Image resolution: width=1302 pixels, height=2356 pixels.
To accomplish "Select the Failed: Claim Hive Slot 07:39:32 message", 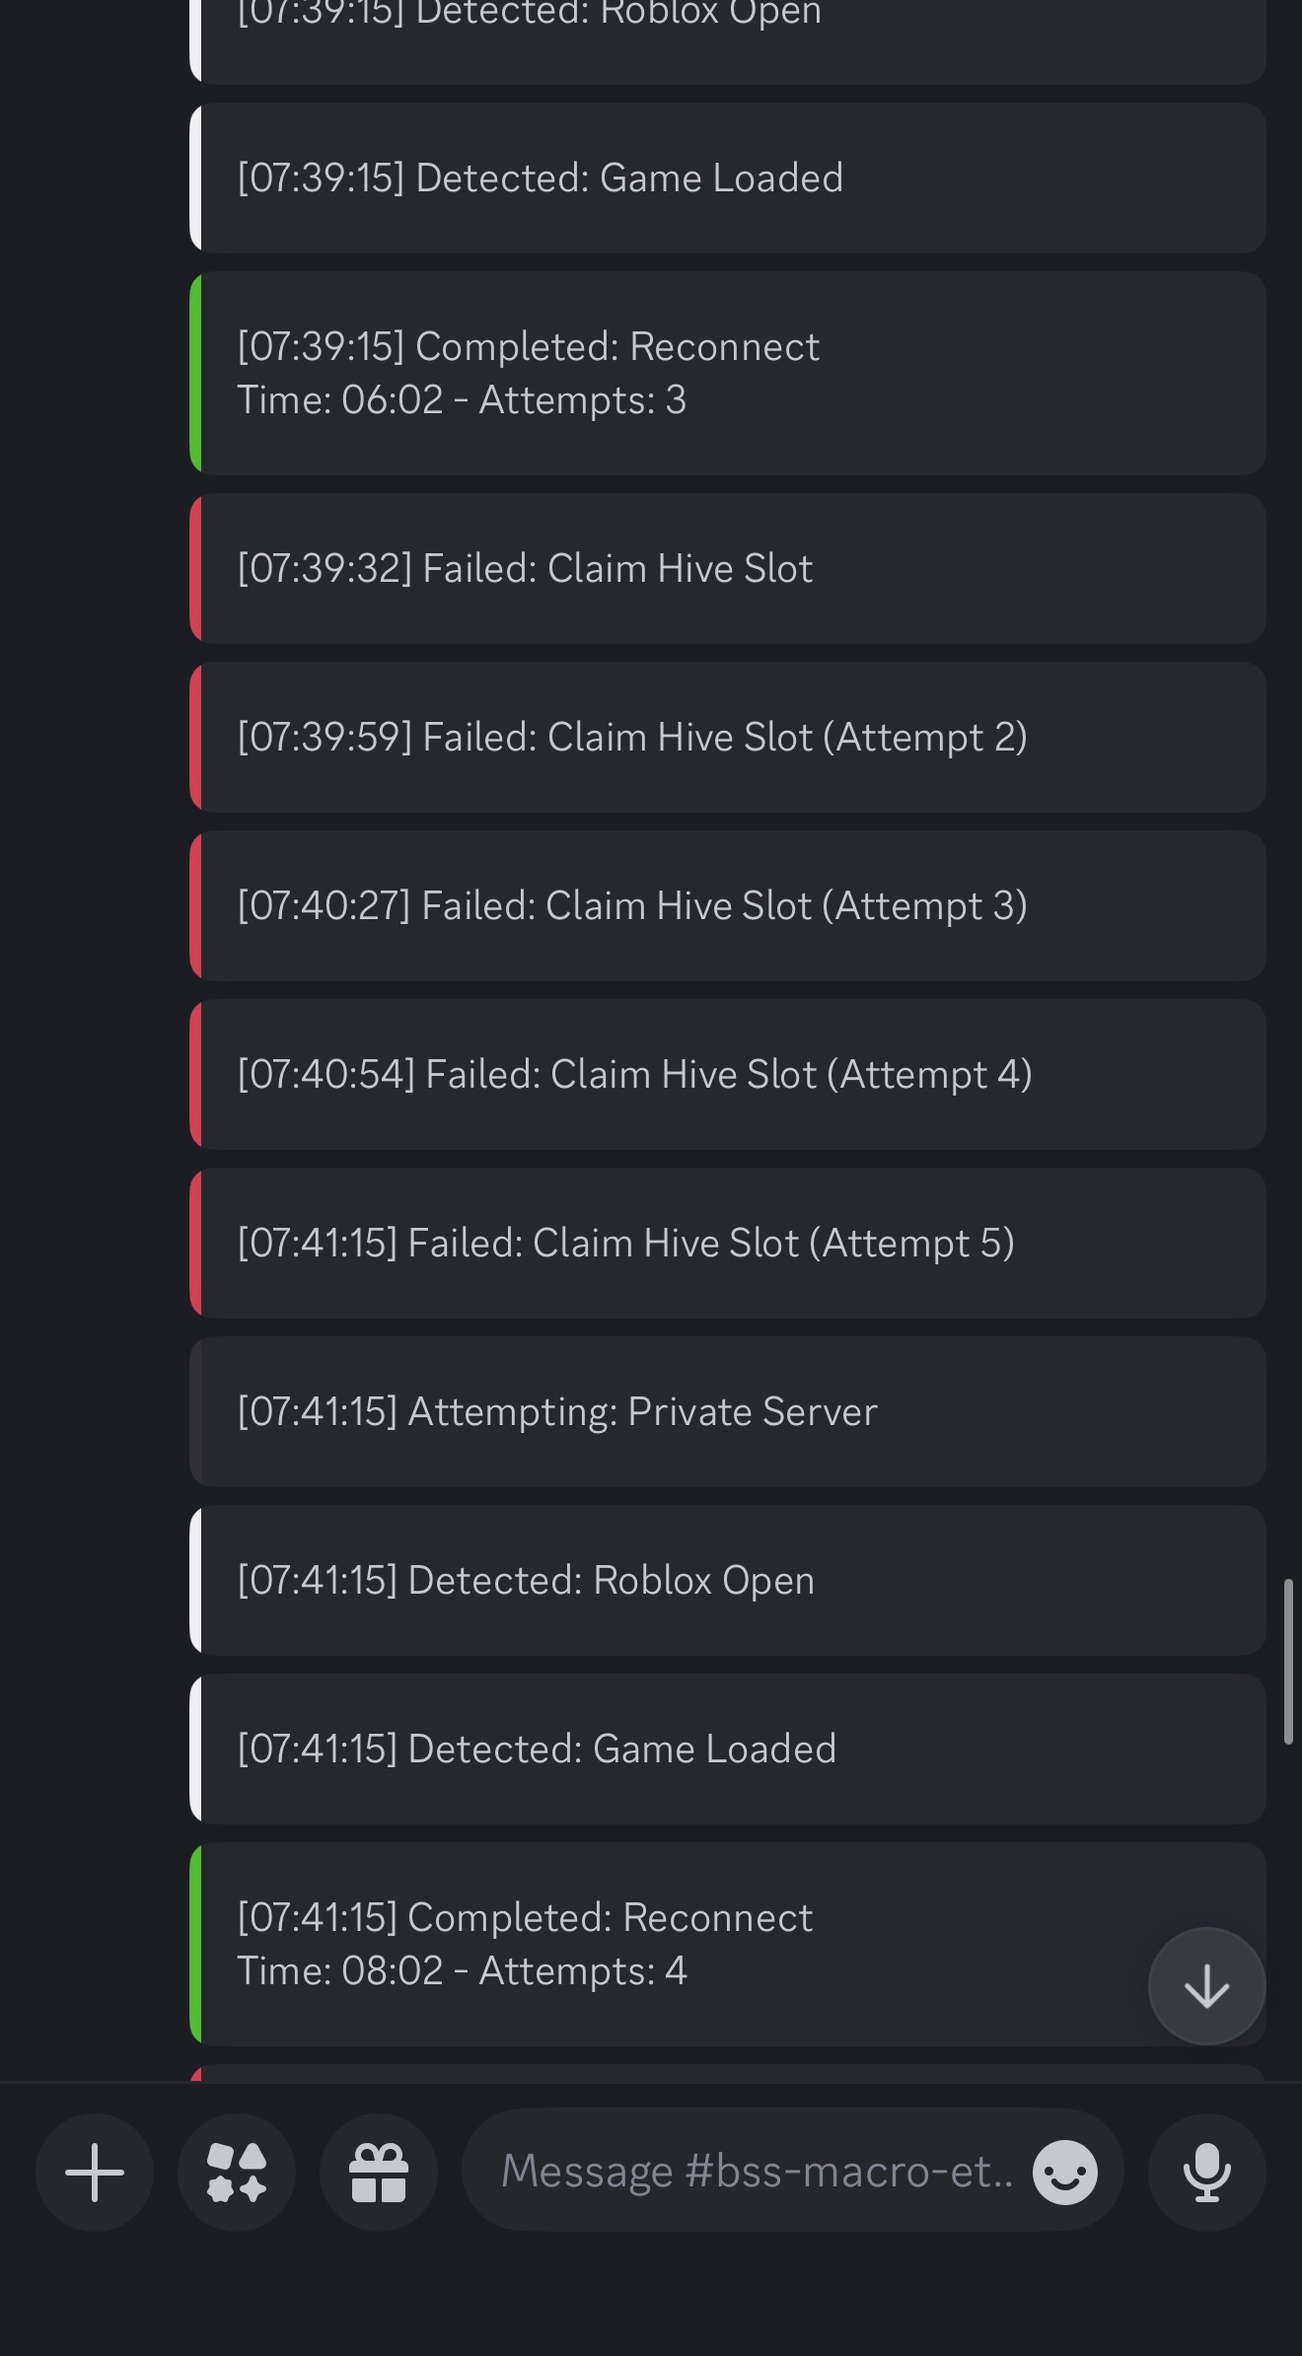I will click(x=728, y=569).
